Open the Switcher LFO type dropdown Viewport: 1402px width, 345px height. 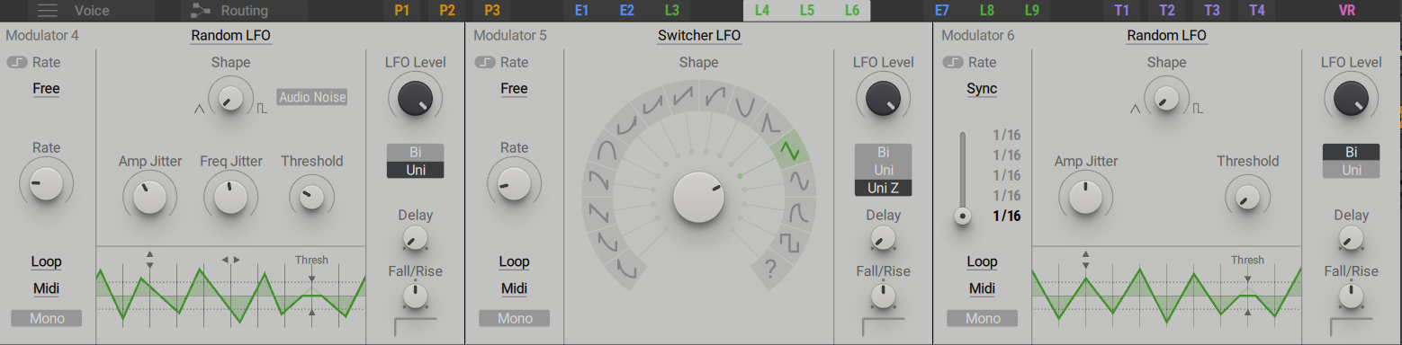(699, 36)
